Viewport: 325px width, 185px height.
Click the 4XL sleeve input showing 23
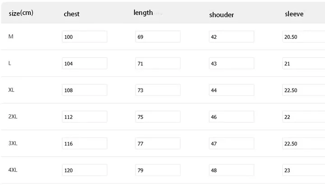click(x=303, y=170)
